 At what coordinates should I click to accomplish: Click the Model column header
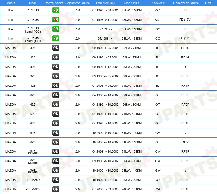point(33,3)
